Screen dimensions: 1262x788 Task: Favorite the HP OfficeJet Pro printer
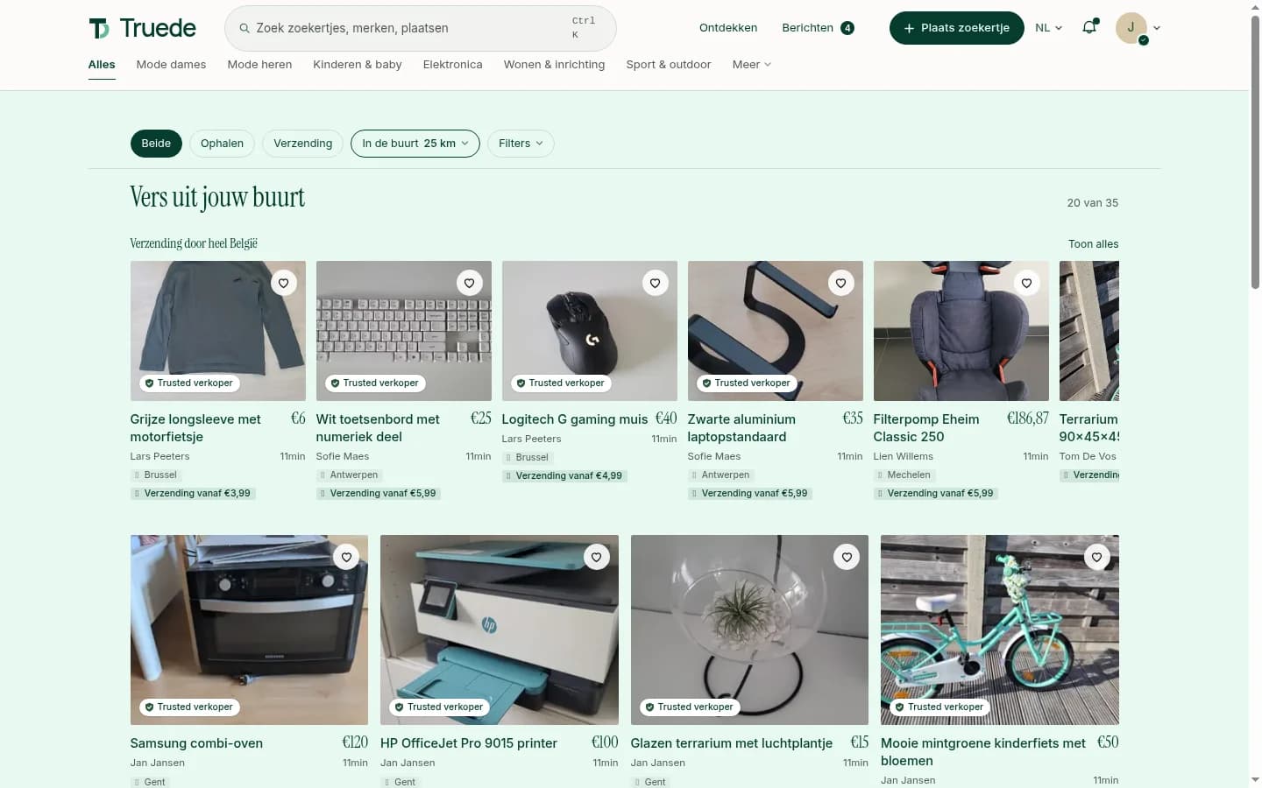(597, 557)
